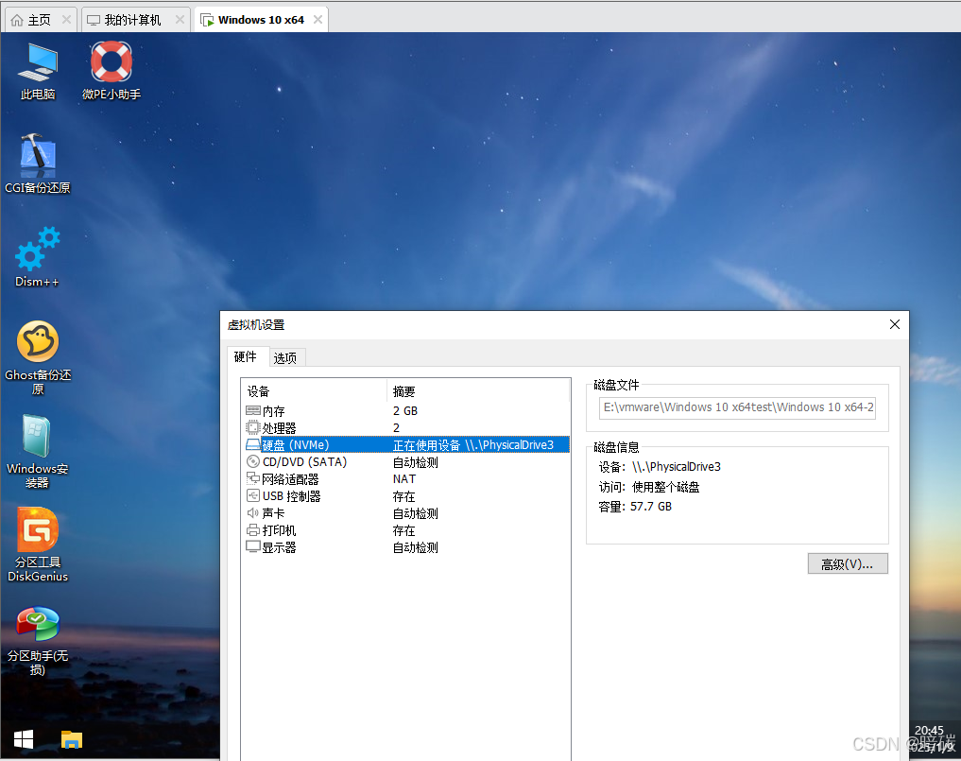Image resolution: width=961 pixels, height=761 pixels.
Task: Click the 自动检测 summary for 显示器
Action: pos(416,547)
